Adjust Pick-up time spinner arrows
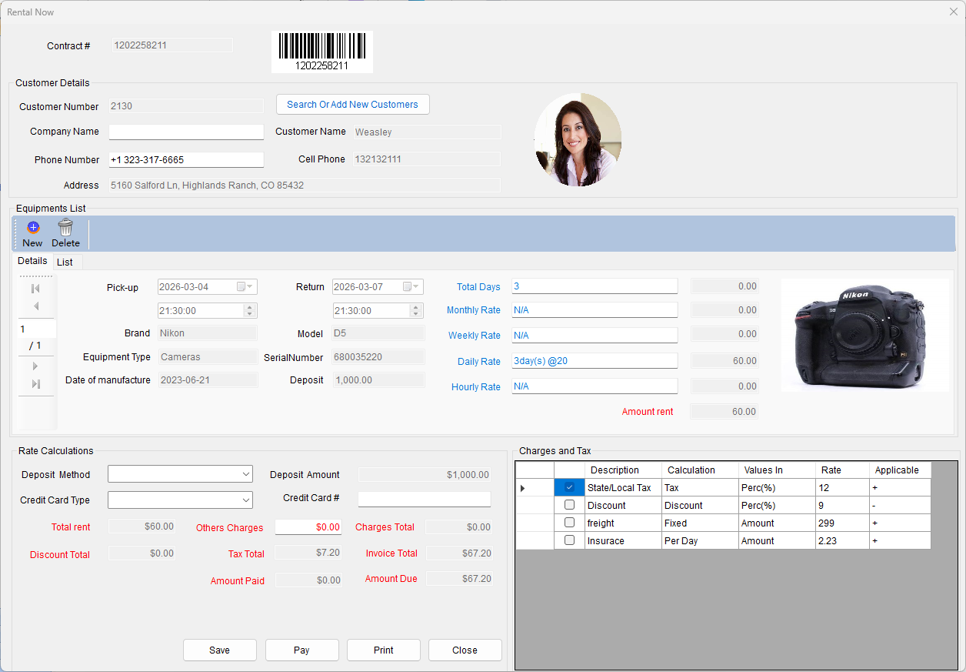966x672 pixels. click(x=249, y=311)
